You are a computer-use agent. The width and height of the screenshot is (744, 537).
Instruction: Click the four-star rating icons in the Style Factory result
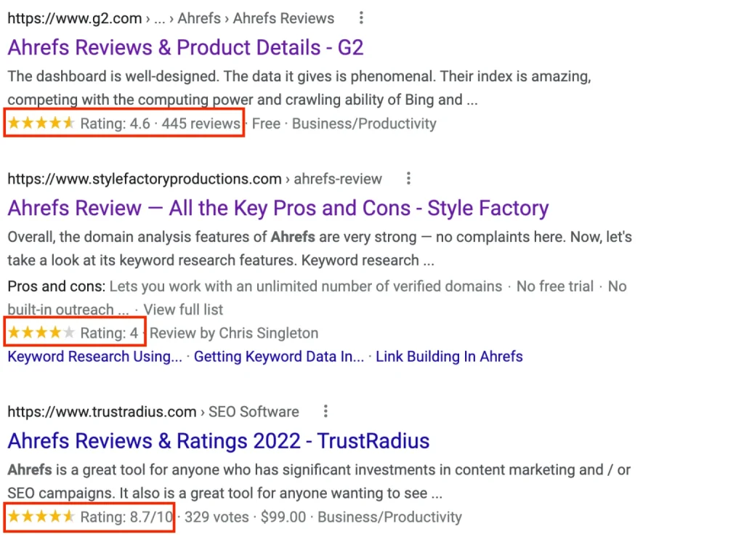click(x=41, y=333)
